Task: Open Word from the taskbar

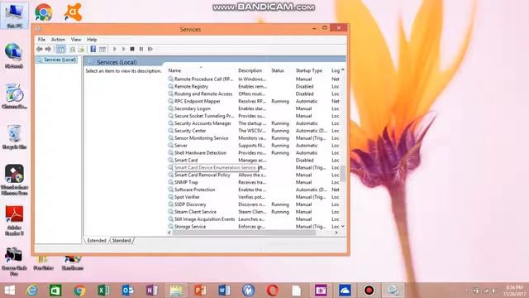Action: click(224, 291)
